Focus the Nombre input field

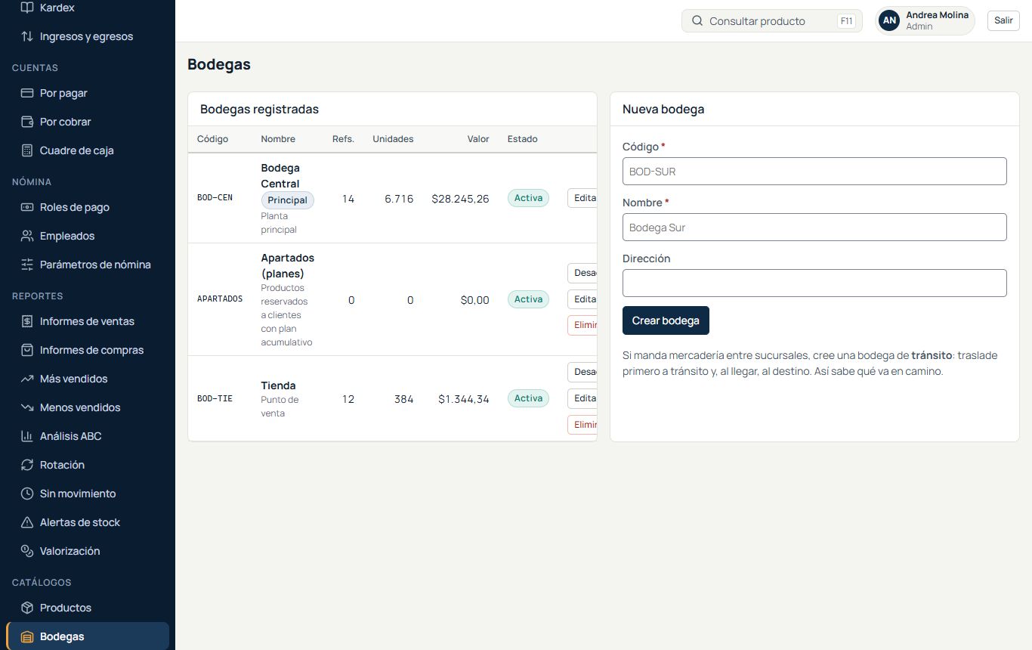coord(814,227)
